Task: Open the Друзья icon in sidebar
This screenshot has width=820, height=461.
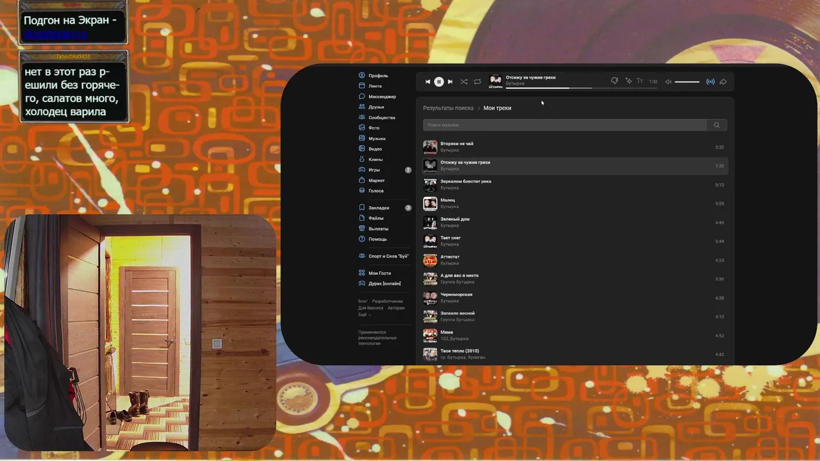Action: 362,107
